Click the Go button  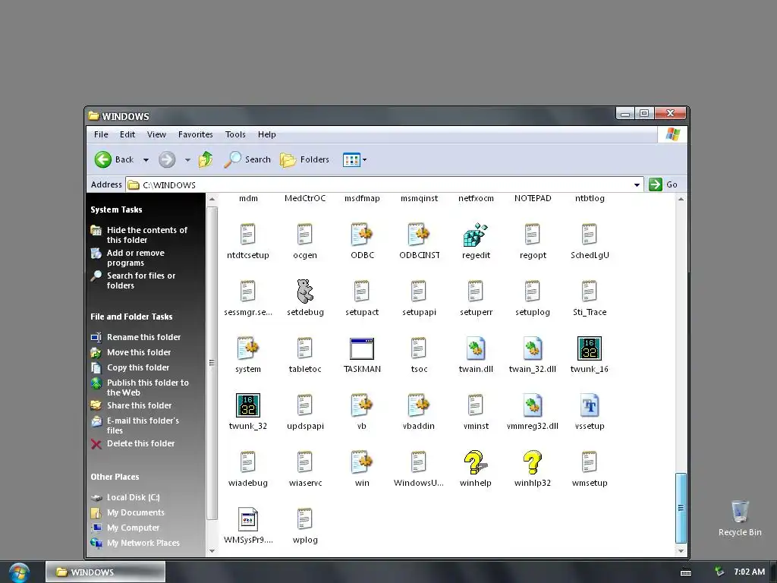pos(663,184)
